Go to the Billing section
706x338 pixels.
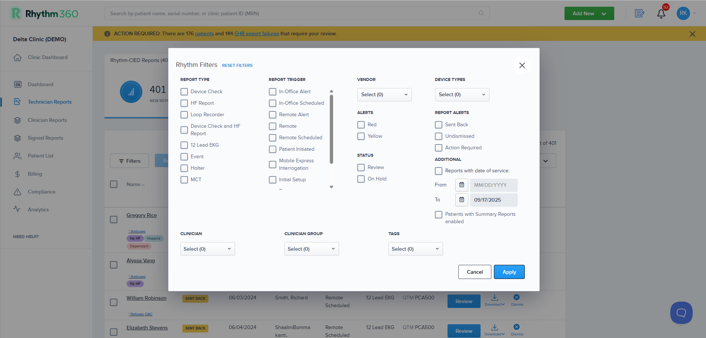[35, 174]
